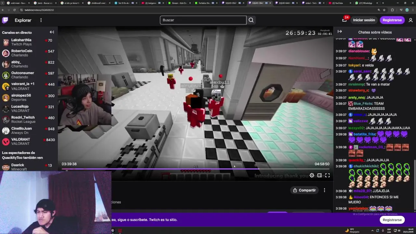Click the LakshartNia channel avatar
Image resolution: width=416 pixels, height=234 pixels.
pos(6,42)
